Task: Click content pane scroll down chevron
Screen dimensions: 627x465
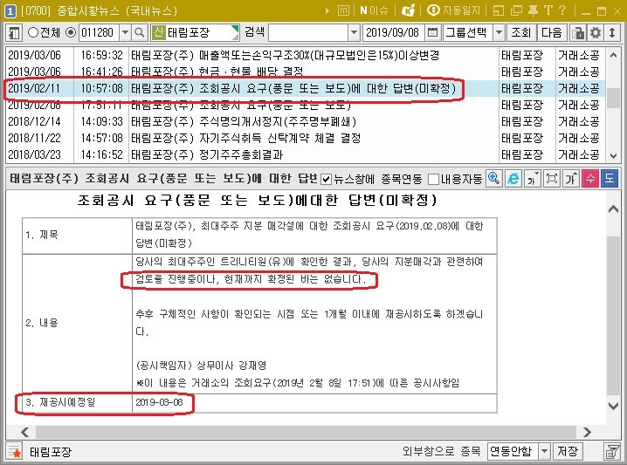Action: click(613, 406)
